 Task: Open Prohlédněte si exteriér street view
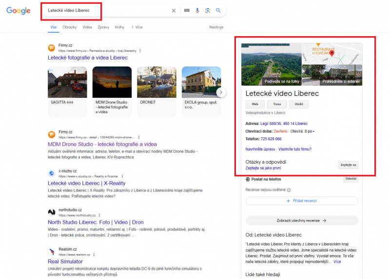(x=332, y=75)
